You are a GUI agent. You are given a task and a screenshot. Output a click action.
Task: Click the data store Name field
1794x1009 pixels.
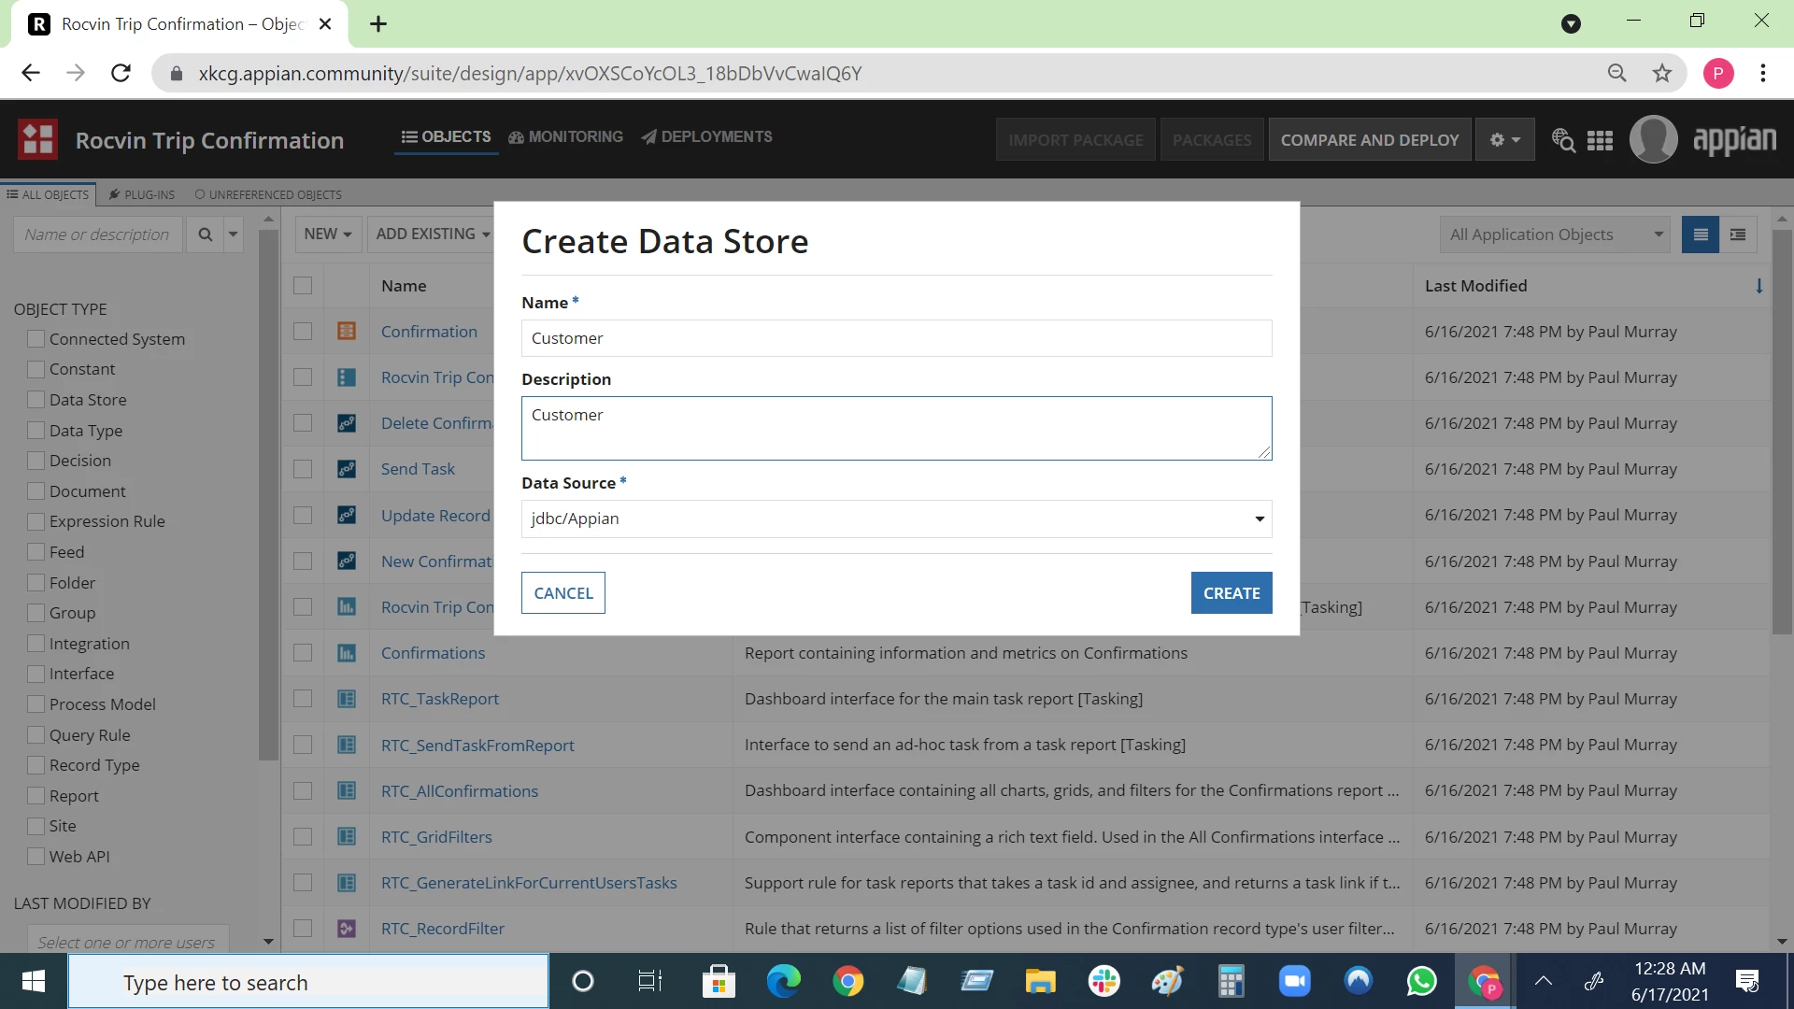[x=896, y=338]
